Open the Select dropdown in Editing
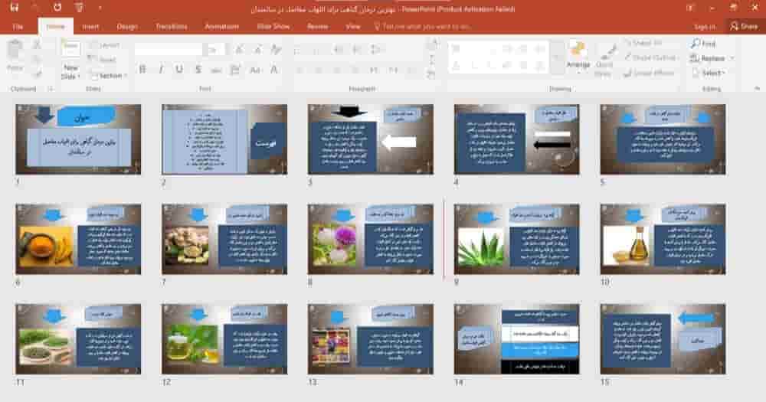The width and height of the screenshot is (766, 402). click(x=709, y=74)
